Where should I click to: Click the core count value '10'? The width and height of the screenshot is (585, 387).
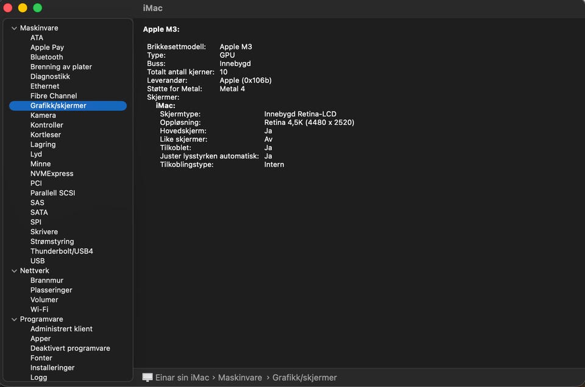coord(224,72)
